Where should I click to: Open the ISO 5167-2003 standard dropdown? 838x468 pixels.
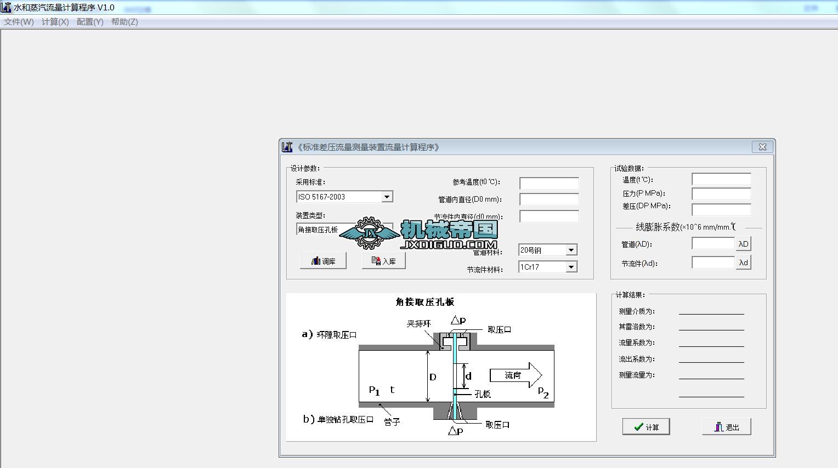point(387,196)
